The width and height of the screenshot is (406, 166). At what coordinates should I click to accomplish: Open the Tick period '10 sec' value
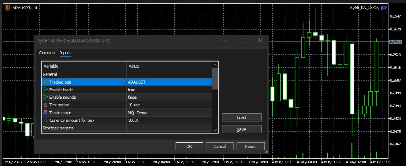coord(134,105)
